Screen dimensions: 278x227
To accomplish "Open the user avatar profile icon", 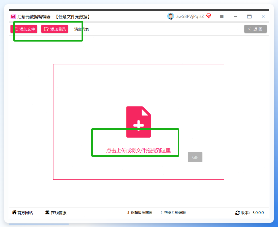I will [x=171, y=17].
